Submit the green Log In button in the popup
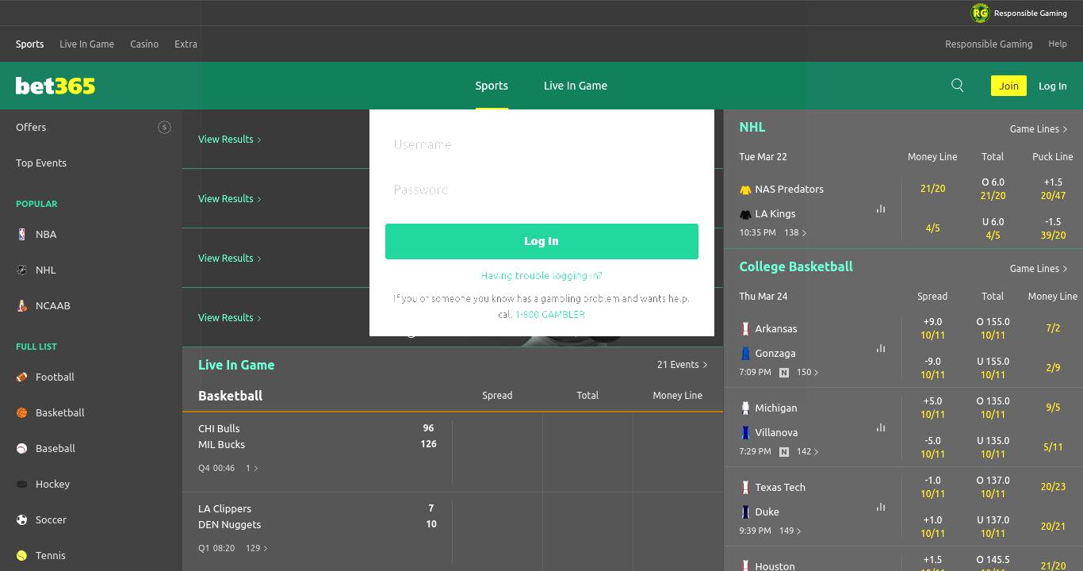 tap(541, 241)
